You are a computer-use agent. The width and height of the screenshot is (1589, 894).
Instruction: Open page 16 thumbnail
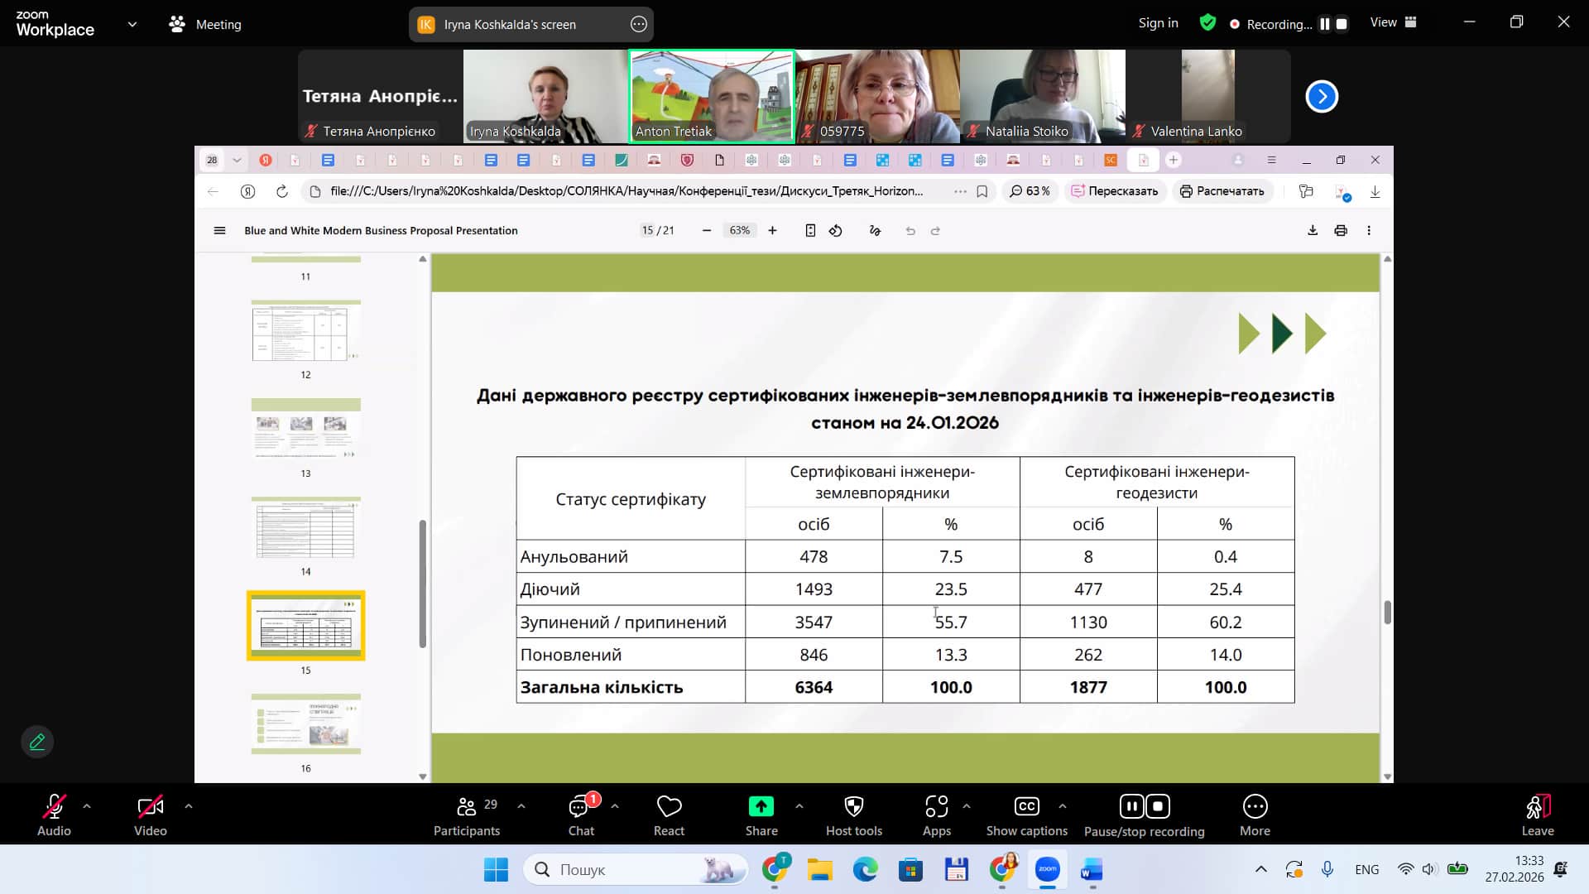305,724
